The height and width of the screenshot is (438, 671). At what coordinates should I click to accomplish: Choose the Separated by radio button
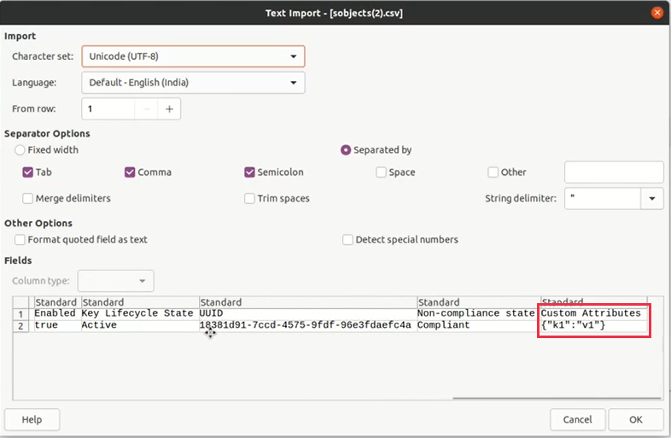tap(346, 150)
